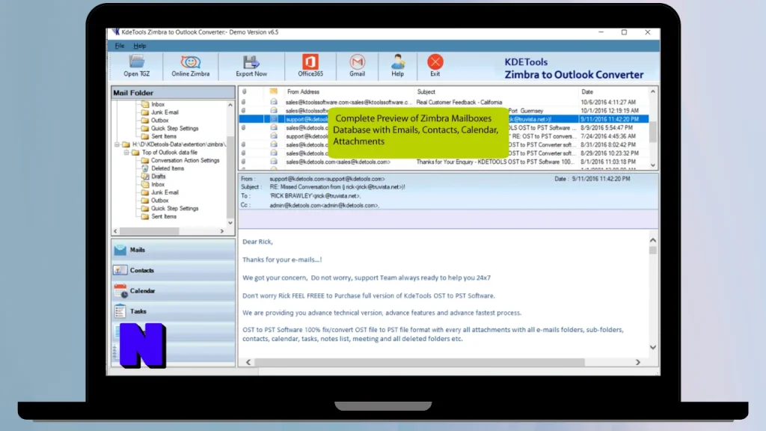This screenshot has width=766, height=431.
Task: Click the preview horizontal scroll right arrow
Action: [638, 363]
